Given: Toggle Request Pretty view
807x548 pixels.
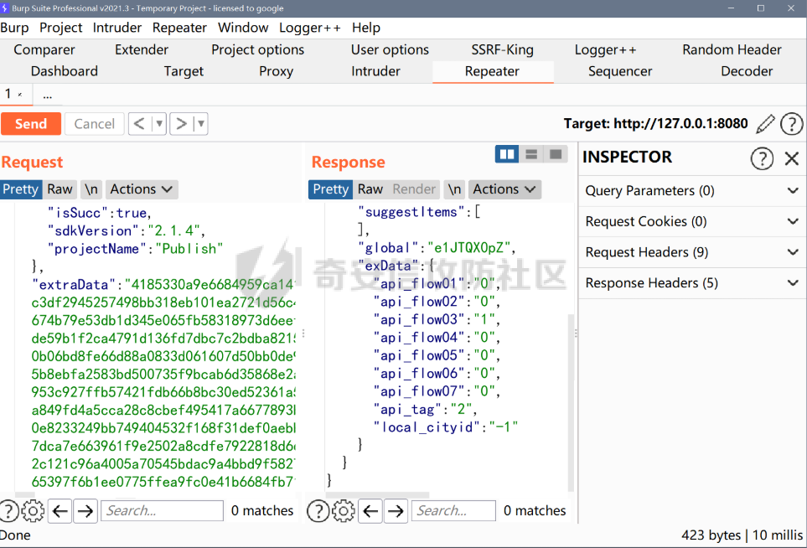Looking at the screenshot, I should (21, 189).
